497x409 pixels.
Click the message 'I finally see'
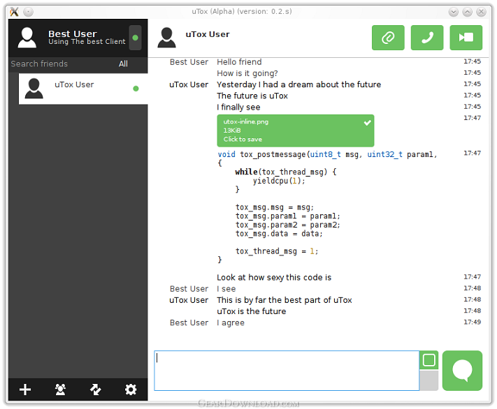coord(238,107)
